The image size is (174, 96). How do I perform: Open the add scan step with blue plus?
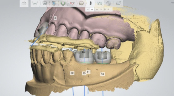54,3
